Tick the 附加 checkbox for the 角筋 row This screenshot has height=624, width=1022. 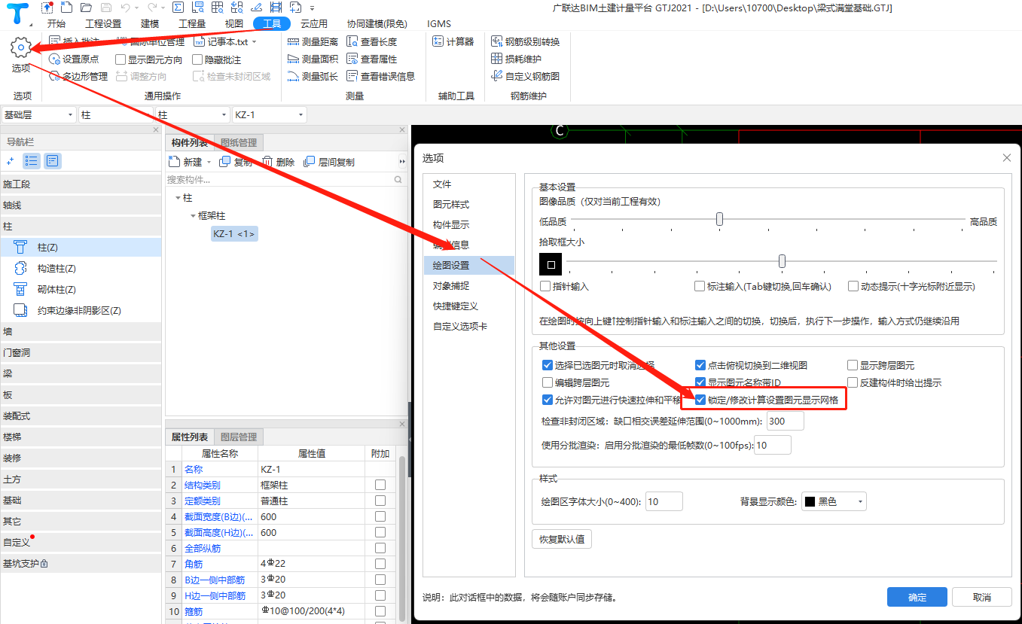(x=380, y=564)
